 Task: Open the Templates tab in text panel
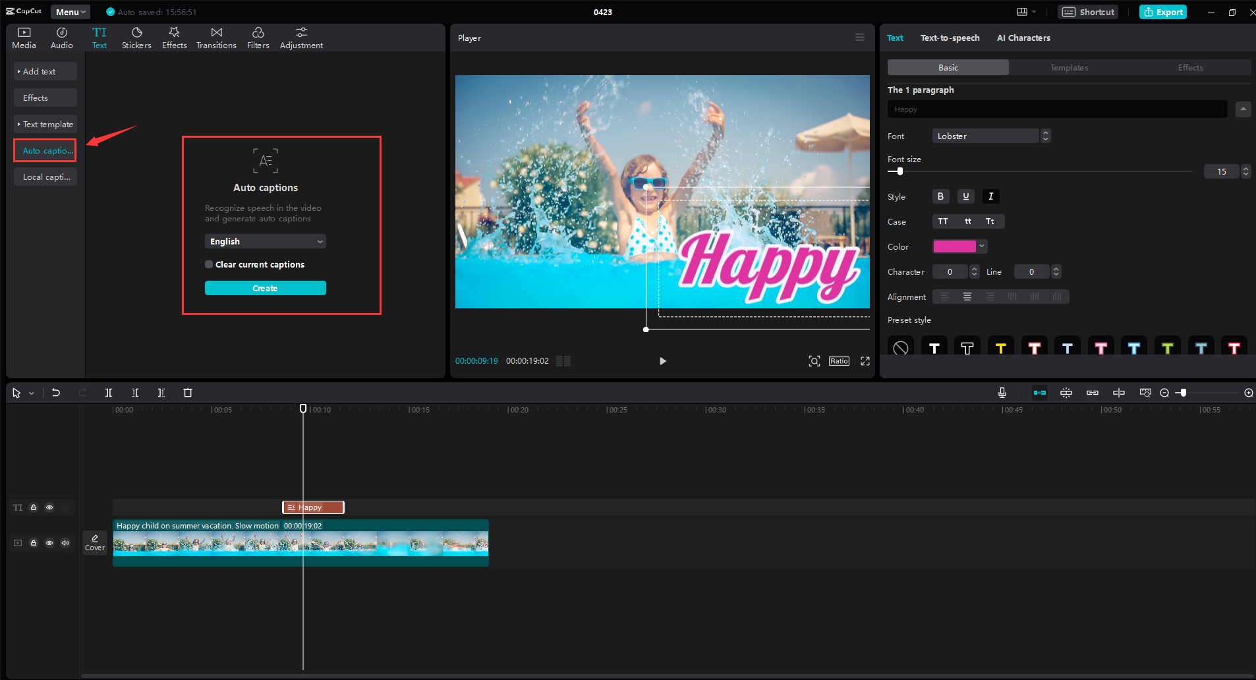pos(1069,67)
